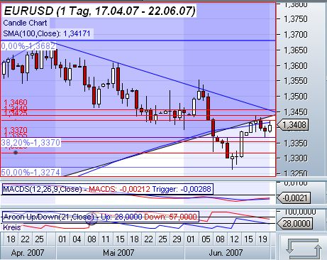Click date 29 on the Mai time axis
This screenshot has height=260, width=327.
(177, 239)
